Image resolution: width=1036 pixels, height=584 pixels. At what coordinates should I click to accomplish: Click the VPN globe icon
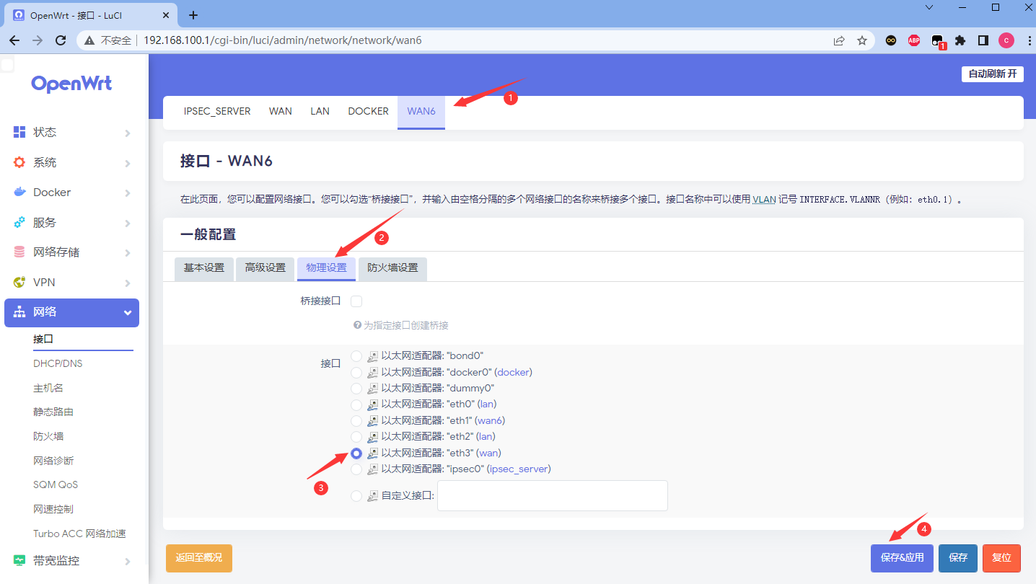pos(19,282)
